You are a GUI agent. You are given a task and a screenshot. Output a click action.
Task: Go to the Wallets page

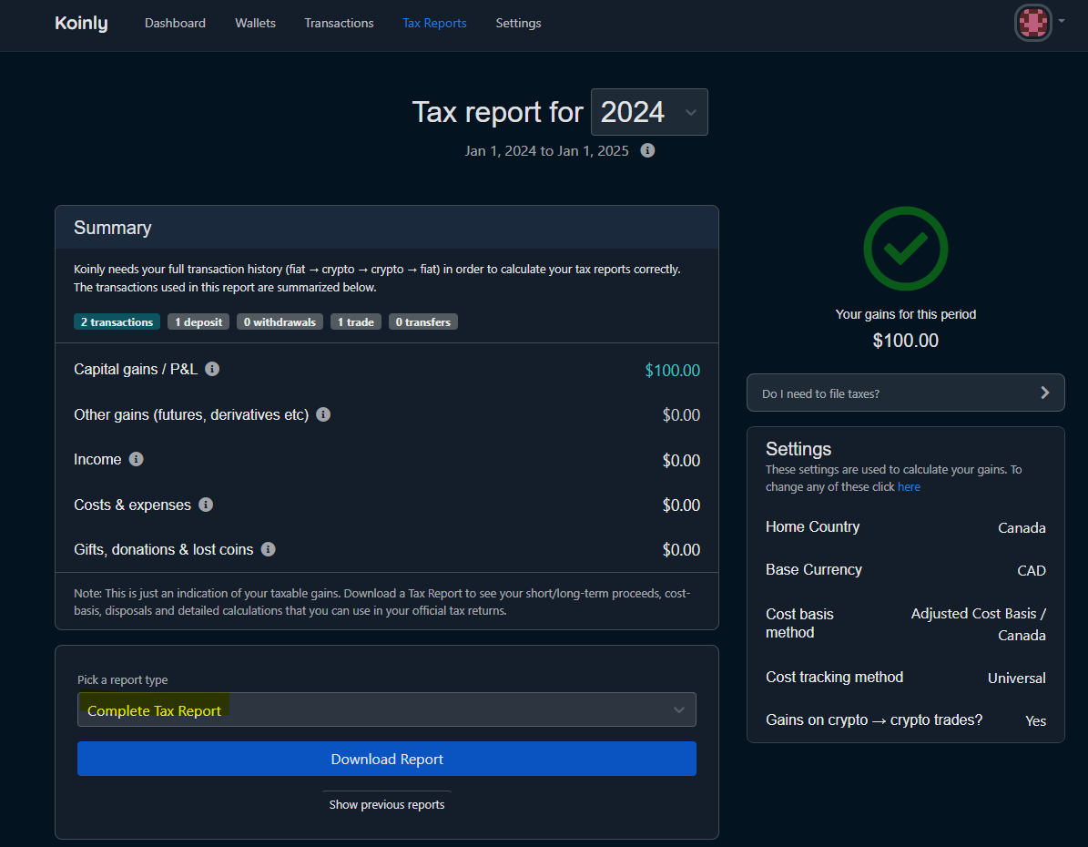click(255, 23)
